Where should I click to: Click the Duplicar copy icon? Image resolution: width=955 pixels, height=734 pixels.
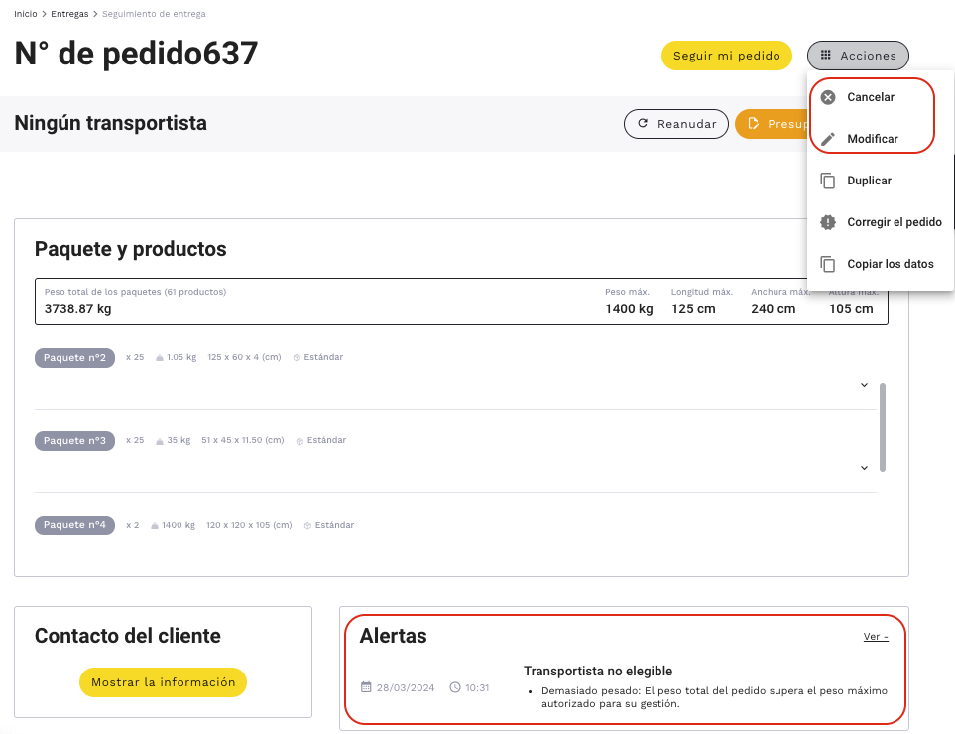pos(828,181)
